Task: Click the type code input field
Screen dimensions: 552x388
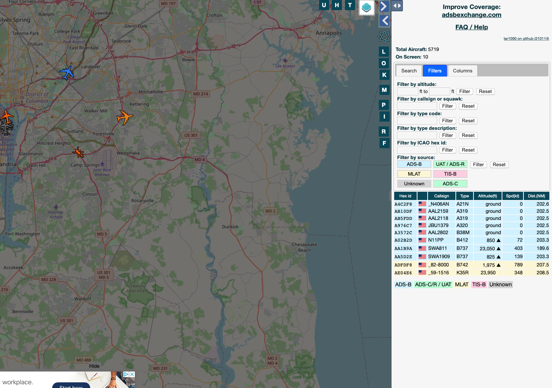Action: pos(417,121)
